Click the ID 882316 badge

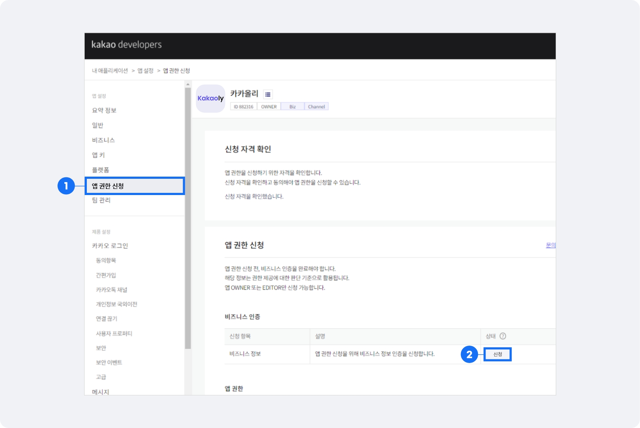[x=243, y=107]
